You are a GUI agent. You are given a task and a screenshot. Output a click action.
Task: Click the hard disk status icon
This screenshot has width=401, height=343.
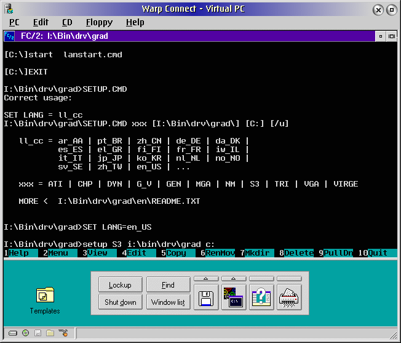[x=13, y=333]
